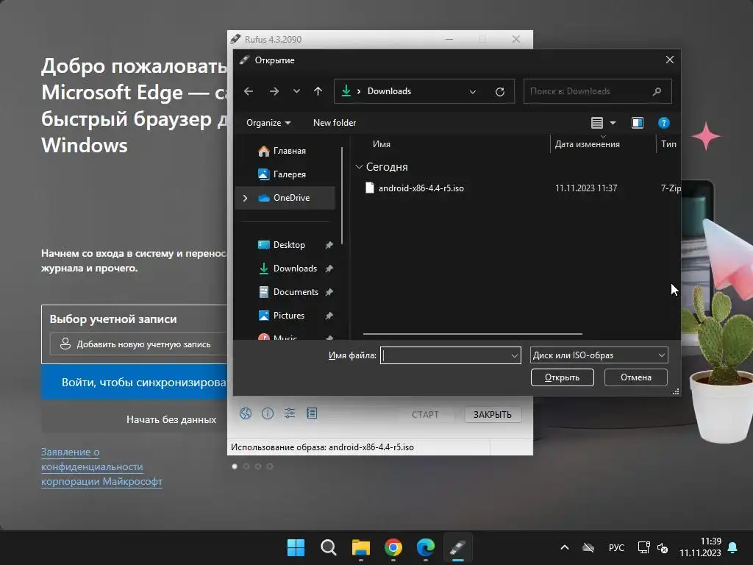This screenshot has height=565, width=753.
Task: Click the navigation pane vertical scrollbar
Action: 342,196
